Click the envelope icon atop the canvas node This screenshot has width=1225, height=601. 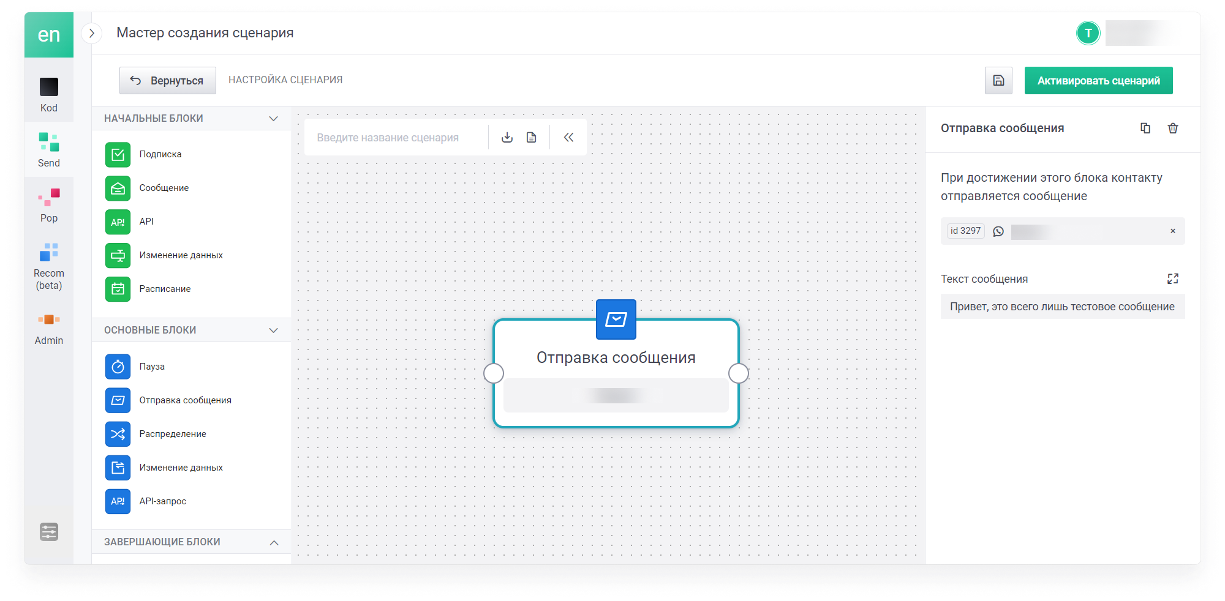tap(616, 319)
